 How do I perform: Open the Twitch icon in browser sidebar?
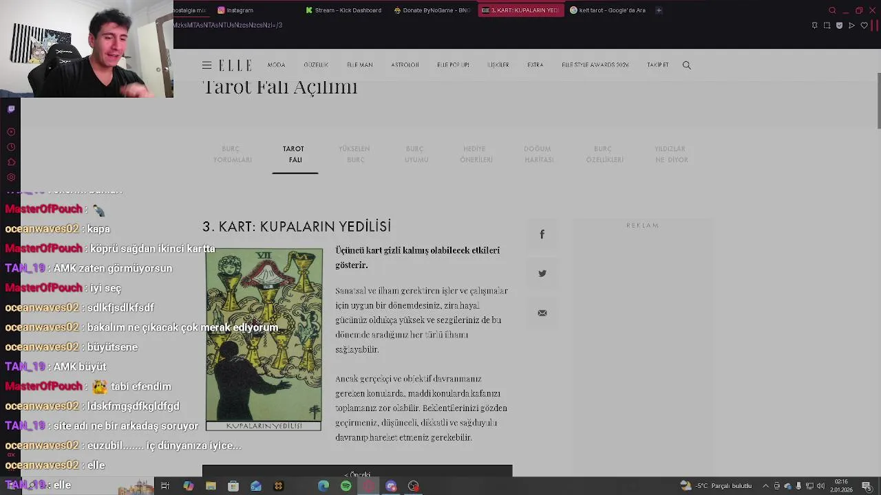tap(11, 109)
